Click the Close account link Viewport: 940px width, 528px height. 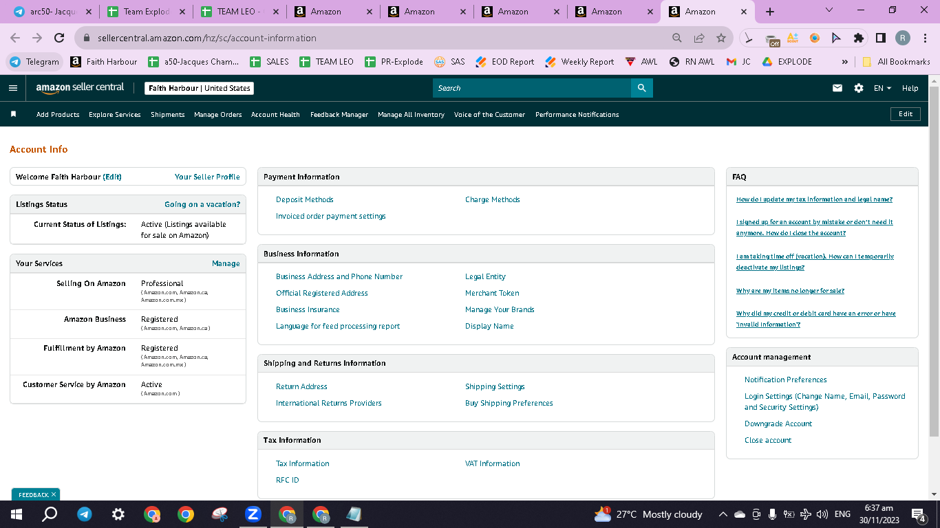[x=768, y=440]
